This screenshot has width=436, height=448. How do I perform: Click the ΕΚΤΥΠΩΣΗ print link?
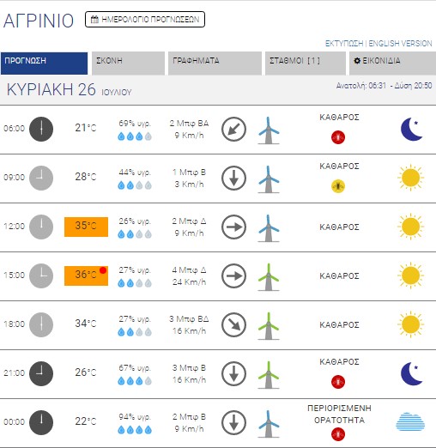tap(344, 44)
